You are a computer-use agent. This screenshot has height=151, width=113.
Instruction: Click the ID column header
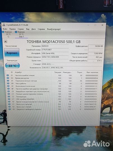click(x=12, y=72)
